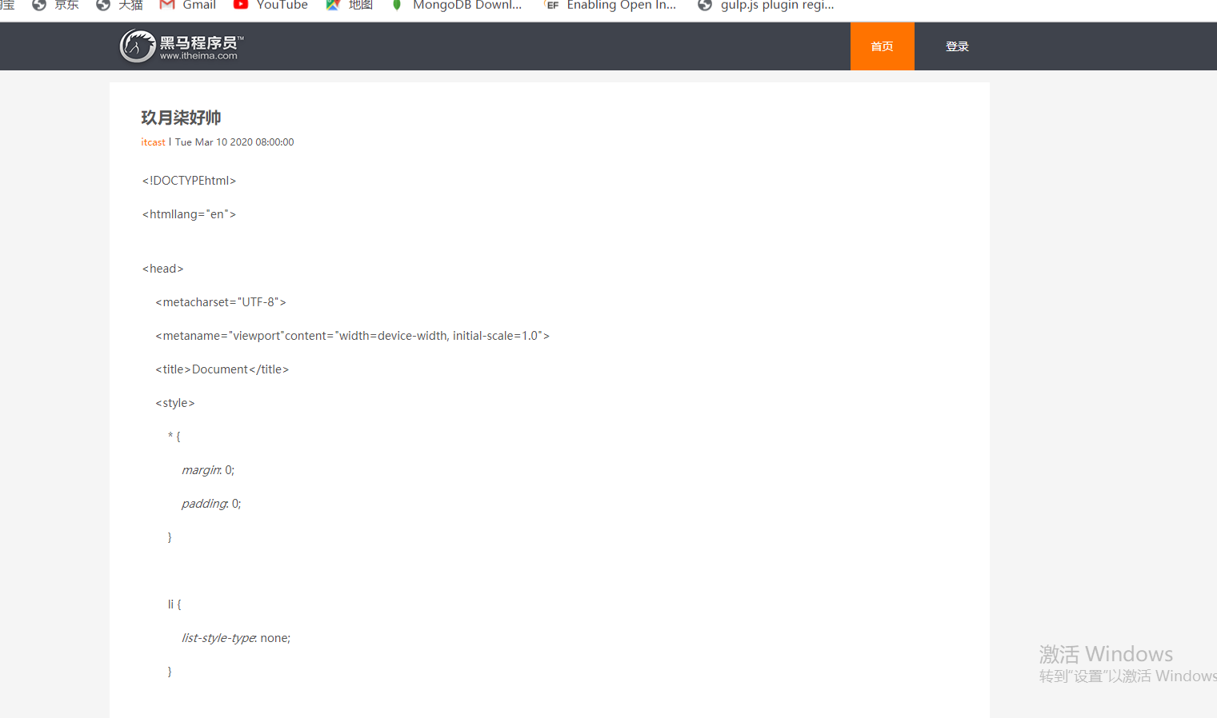
Task: Click the author name itcast
Action: click(x=153, y=142)
